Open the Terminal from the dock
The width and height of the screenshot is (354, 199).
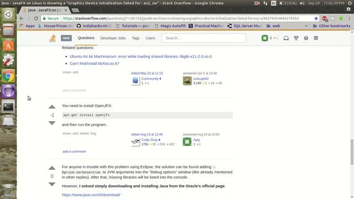(x=8, y=107)
